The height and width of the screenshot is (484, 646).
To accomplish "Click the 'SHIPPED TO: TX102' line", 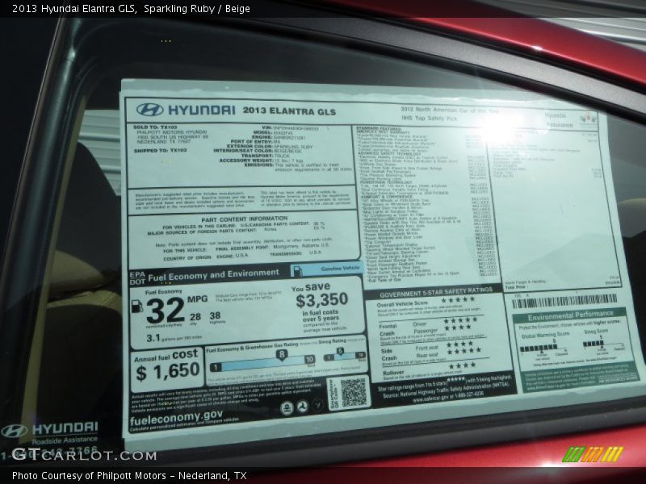I will pos(160,151).
